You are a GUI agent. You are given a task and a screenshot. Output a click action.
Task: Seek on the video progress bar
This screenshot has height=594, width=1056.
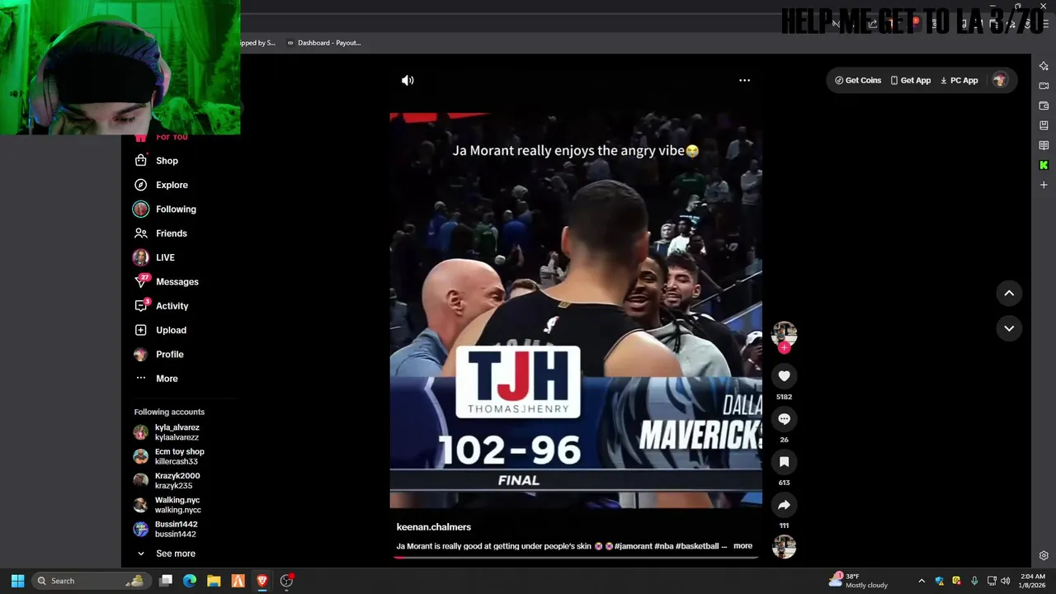[576, 557]
